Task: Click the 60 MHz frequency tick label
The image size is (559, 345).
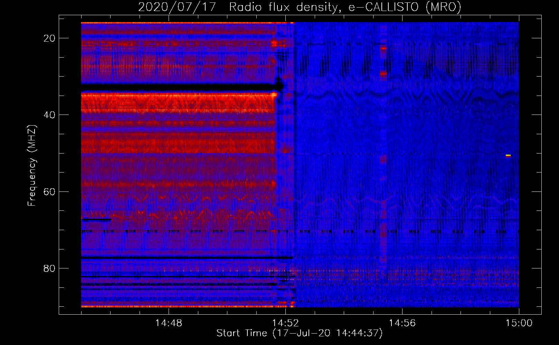Action: 50,191
